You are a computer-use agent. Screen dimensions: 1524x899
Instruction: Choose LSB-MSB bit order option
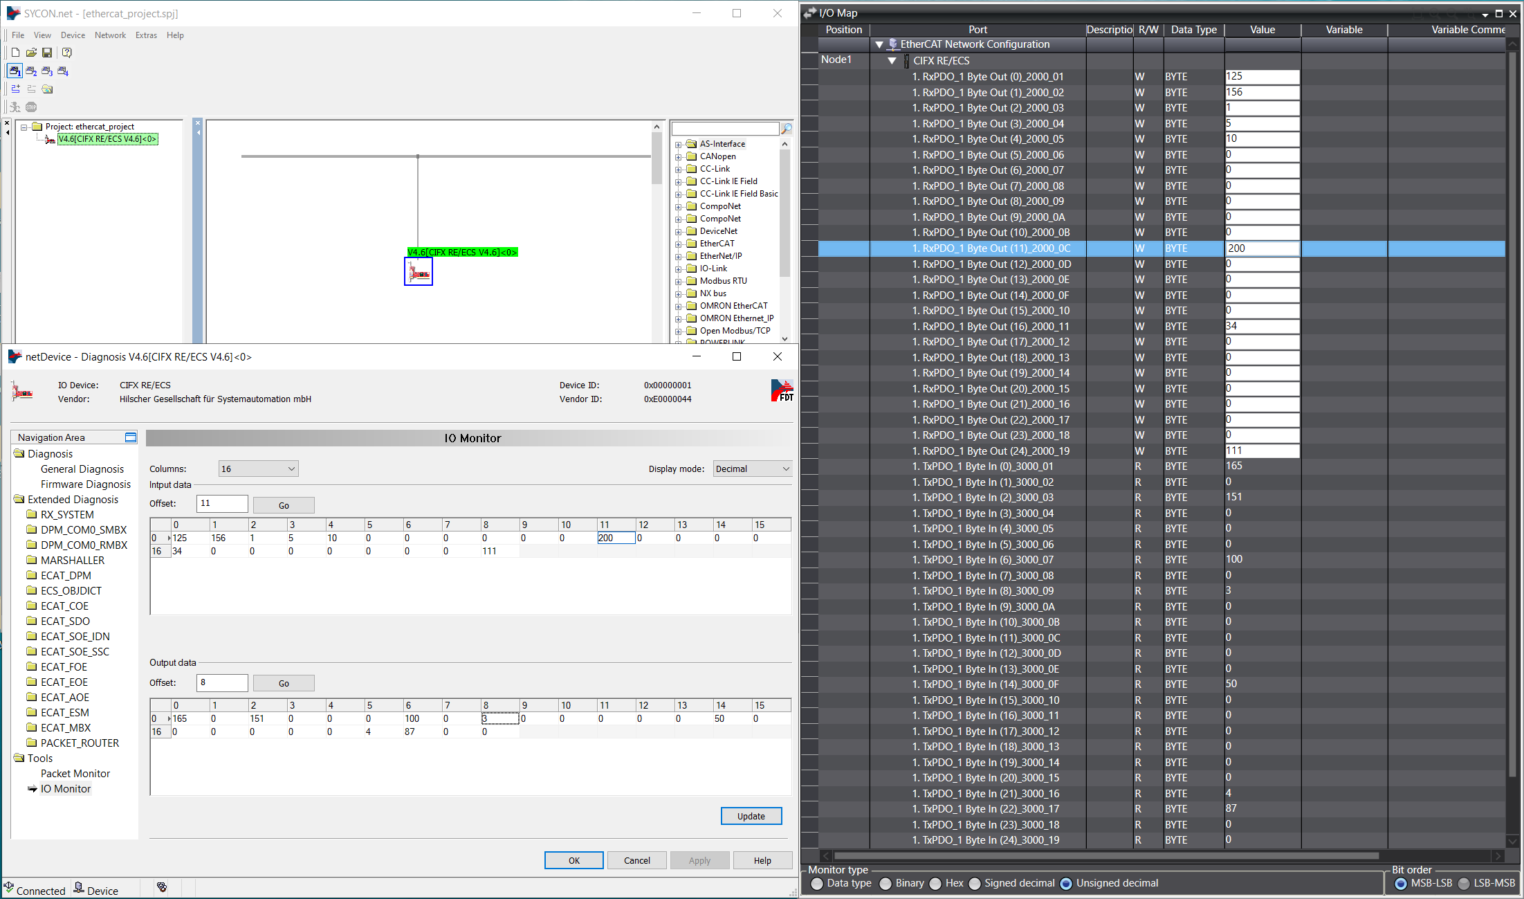[x=1464, y=883]
